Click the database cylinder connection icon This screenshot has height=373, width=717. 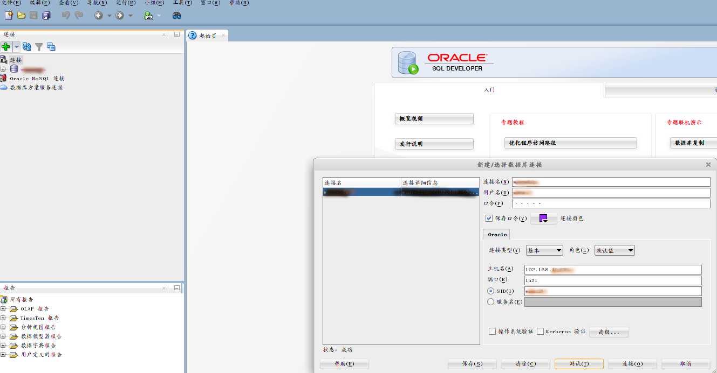pos(14,69)
